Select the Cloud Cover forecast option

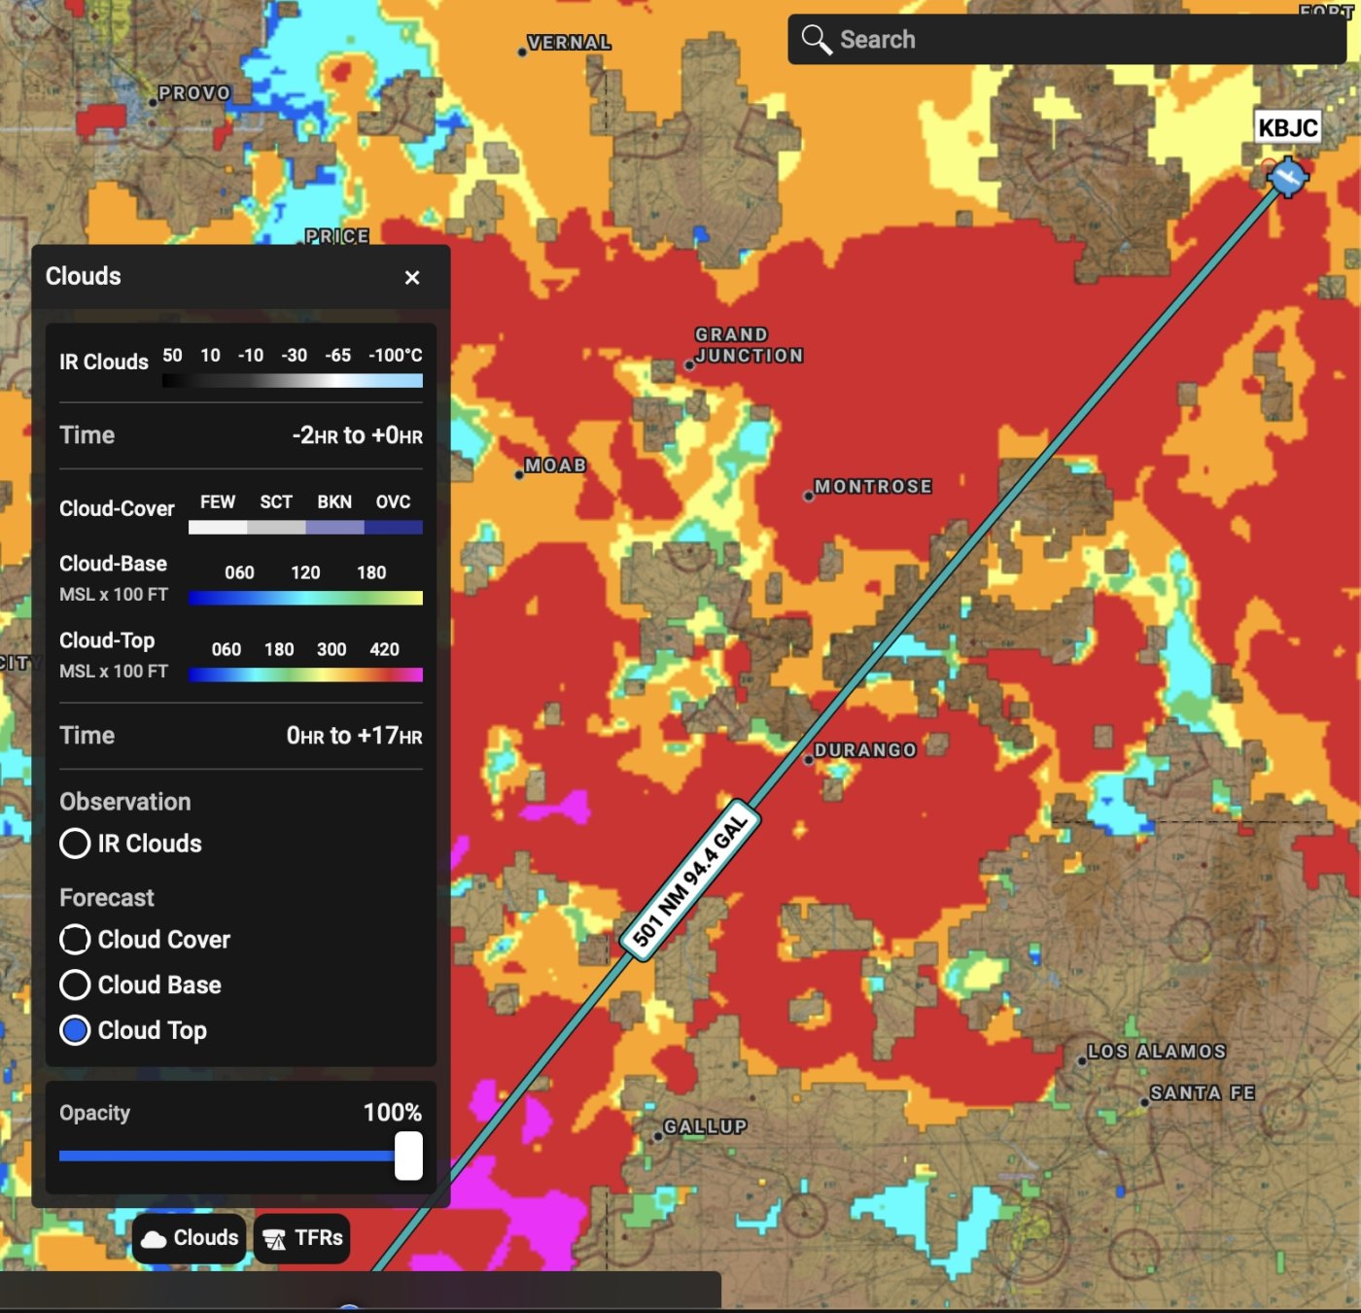(x=145, y=940)
